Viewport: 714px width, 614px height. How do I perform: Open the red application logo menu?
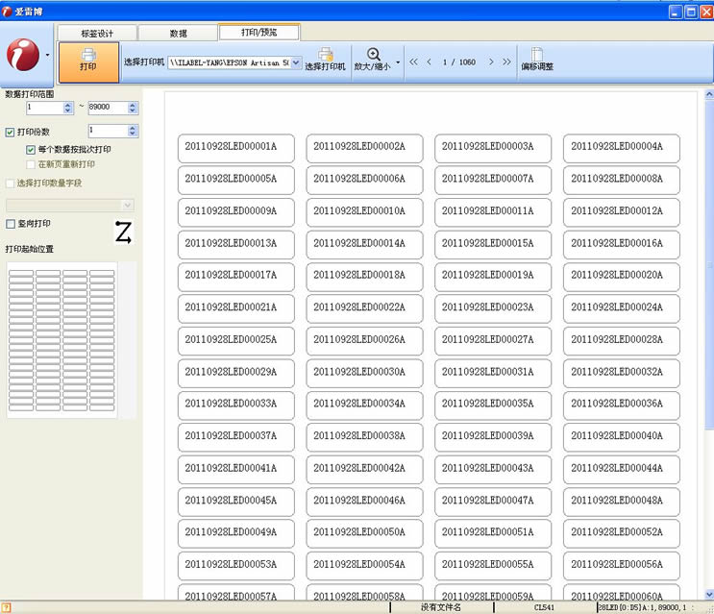coord(22,55)
